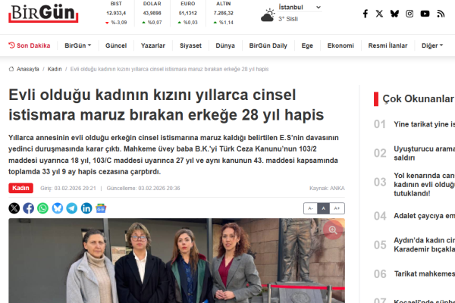Follow on Google News icon
This screenshot has height=303, width=455.
tap(101, 208)
